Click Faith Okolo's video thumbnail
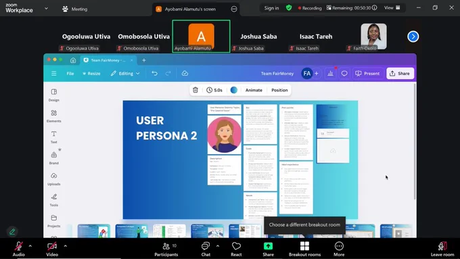The width and height of the screenshot is (460, 259). [373, 36]
